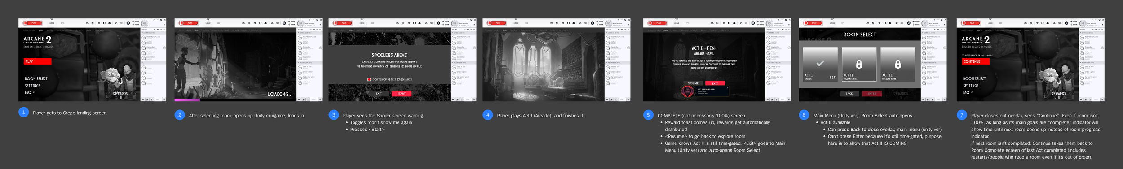Select CREPE tab on first landing screen
1123x169 pixels.
tap(41, 30)
